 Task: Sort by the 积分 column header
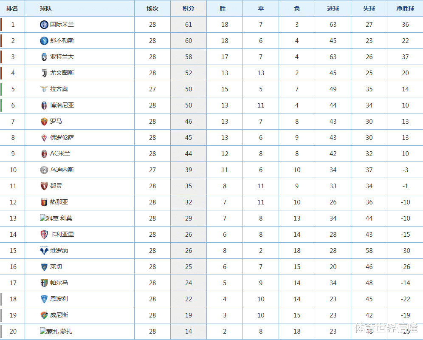pos(189,8)
